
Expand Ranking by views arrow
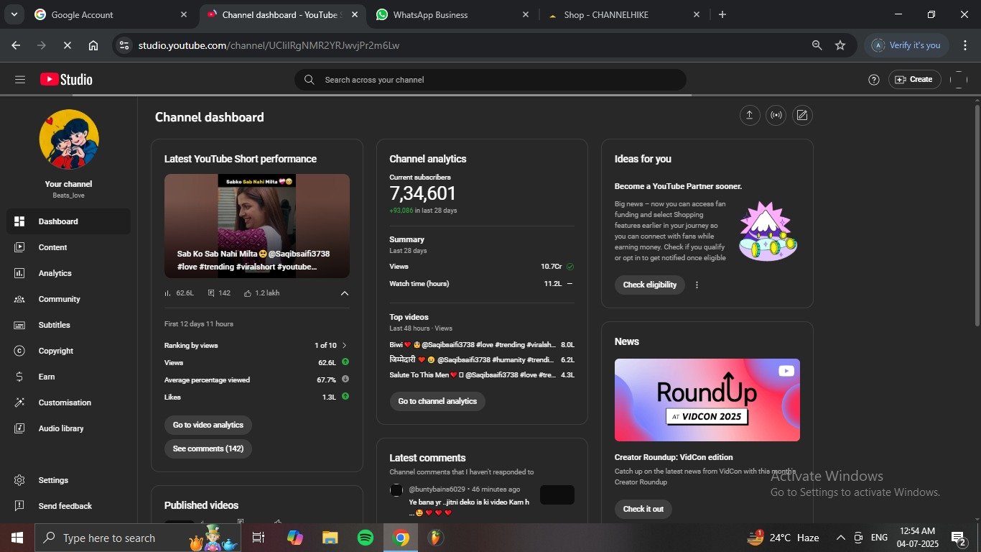click(344, 346)
